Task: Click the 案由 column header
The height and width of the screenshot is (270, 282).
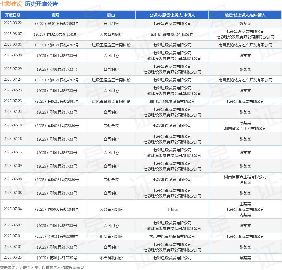Action: (111, 15)
